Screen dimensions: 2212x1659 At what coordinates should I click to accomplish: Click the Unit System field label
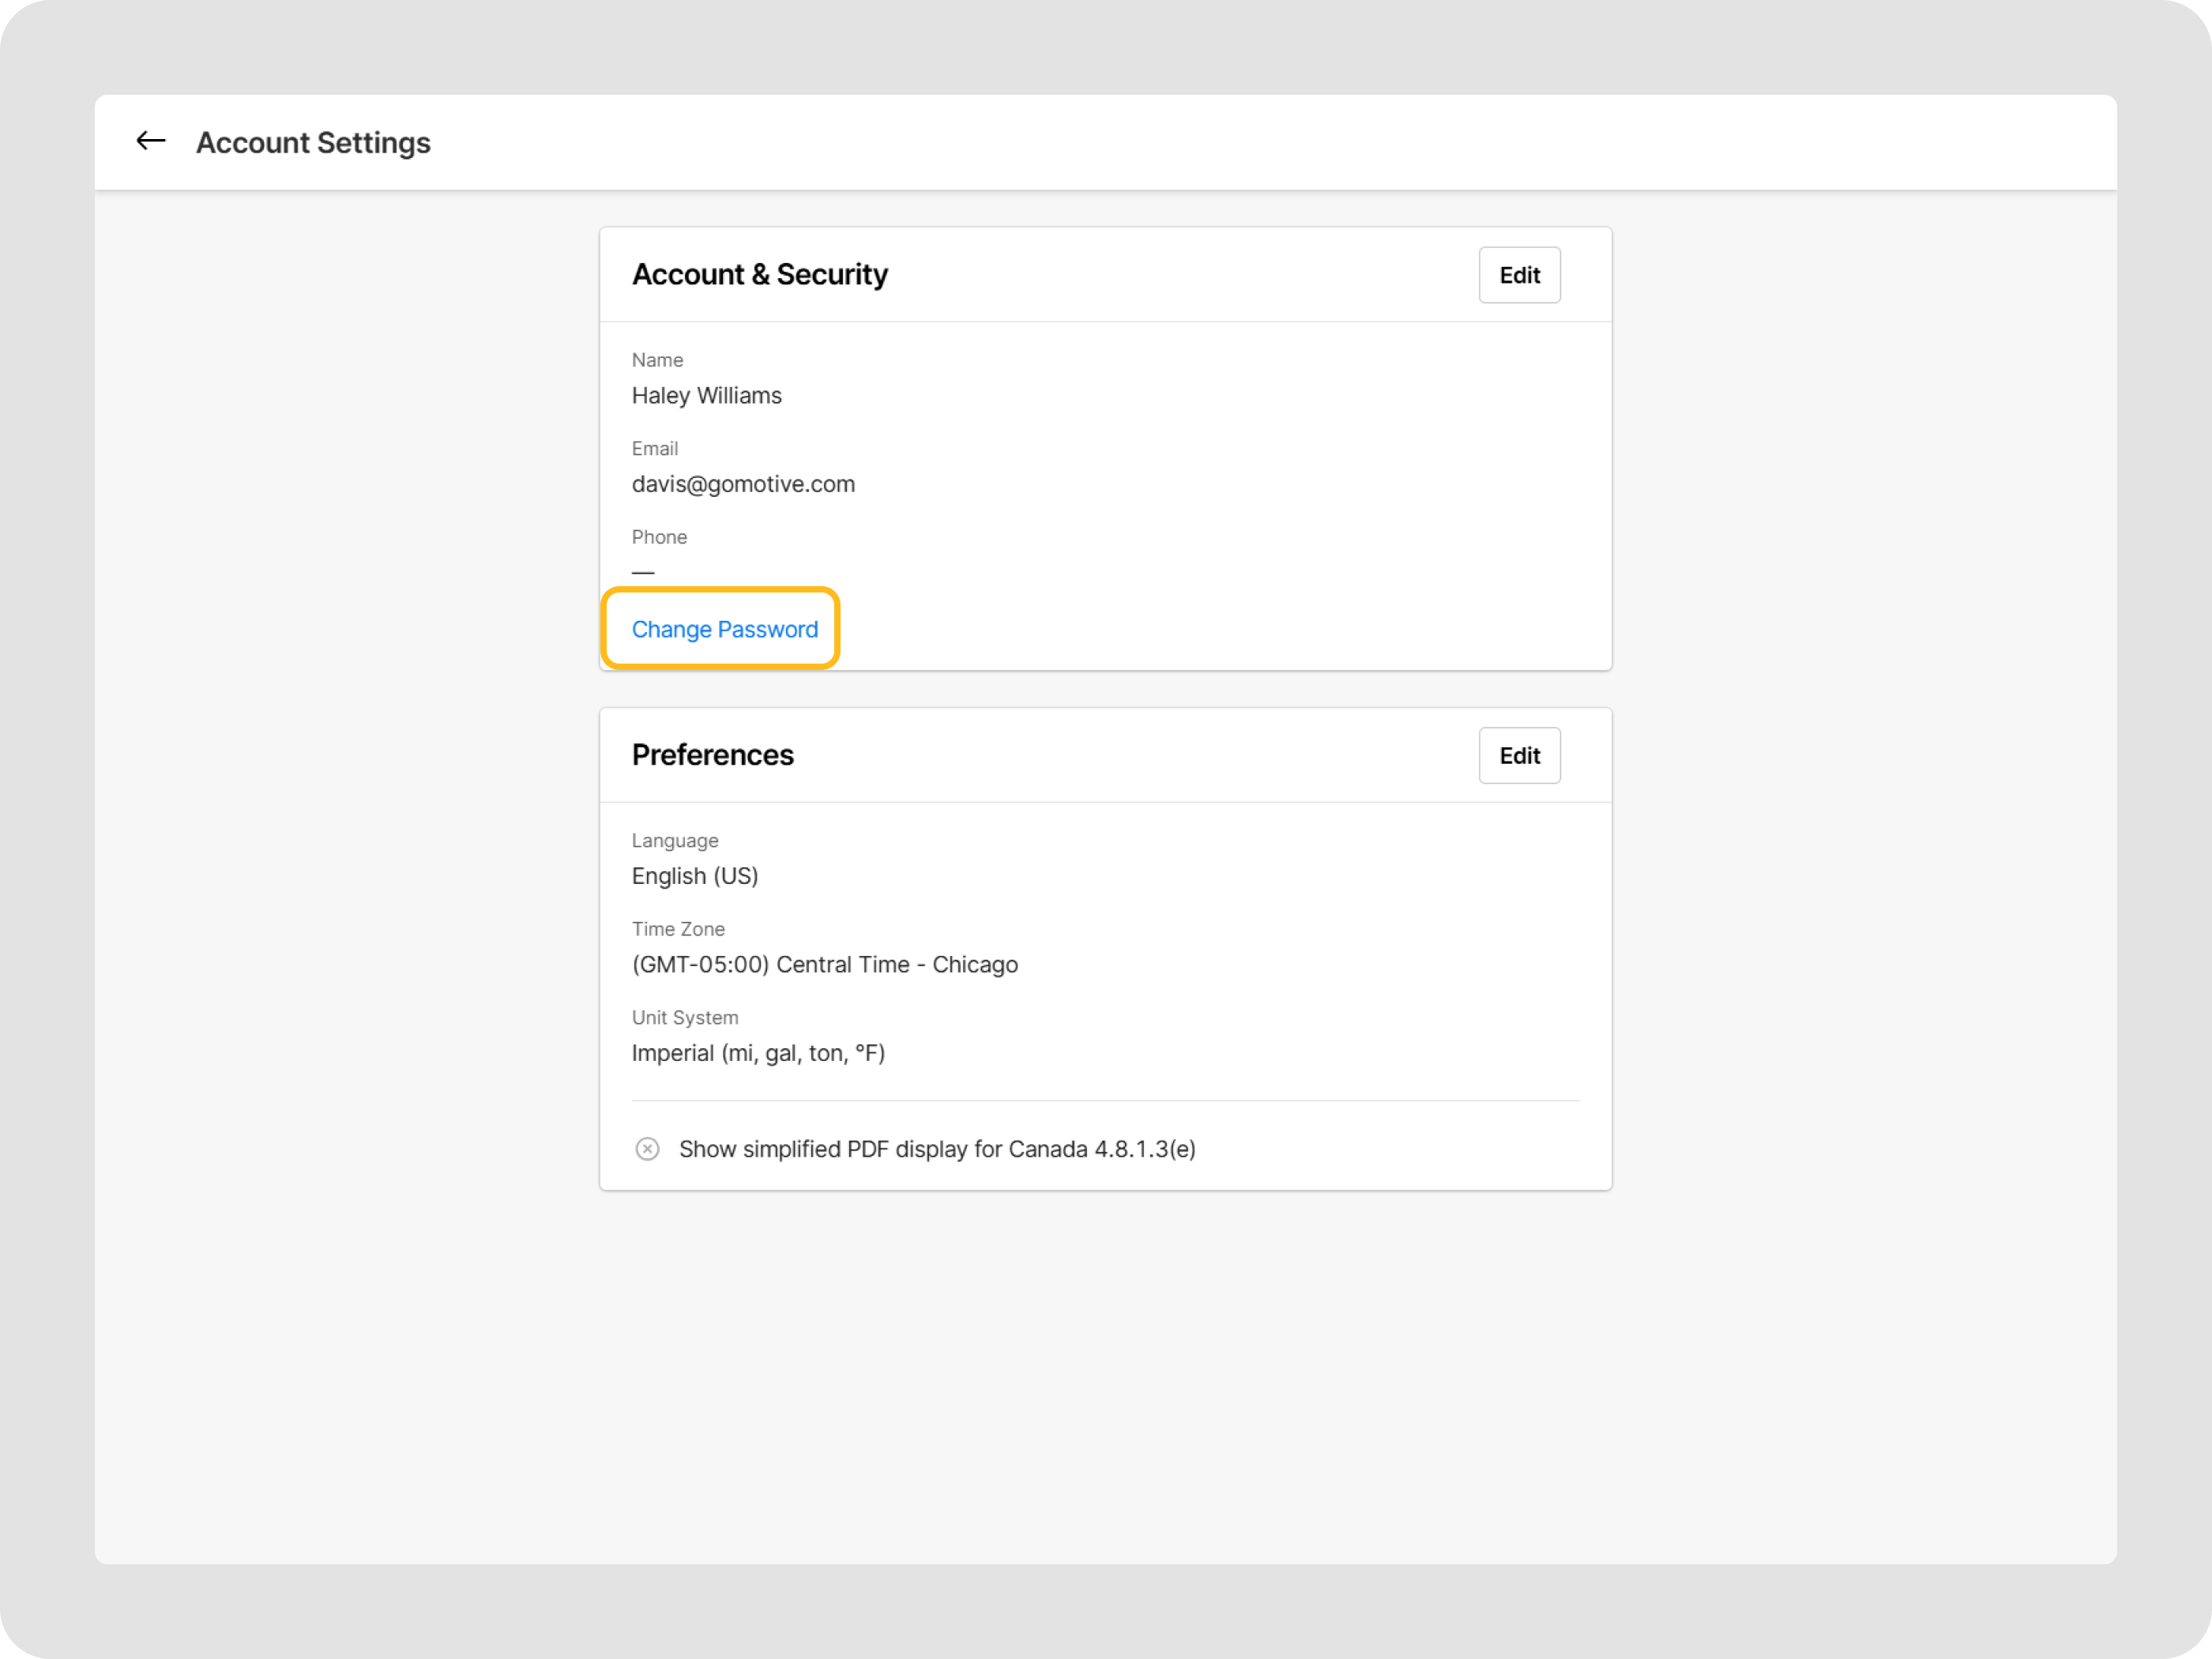coord(684,1017)
